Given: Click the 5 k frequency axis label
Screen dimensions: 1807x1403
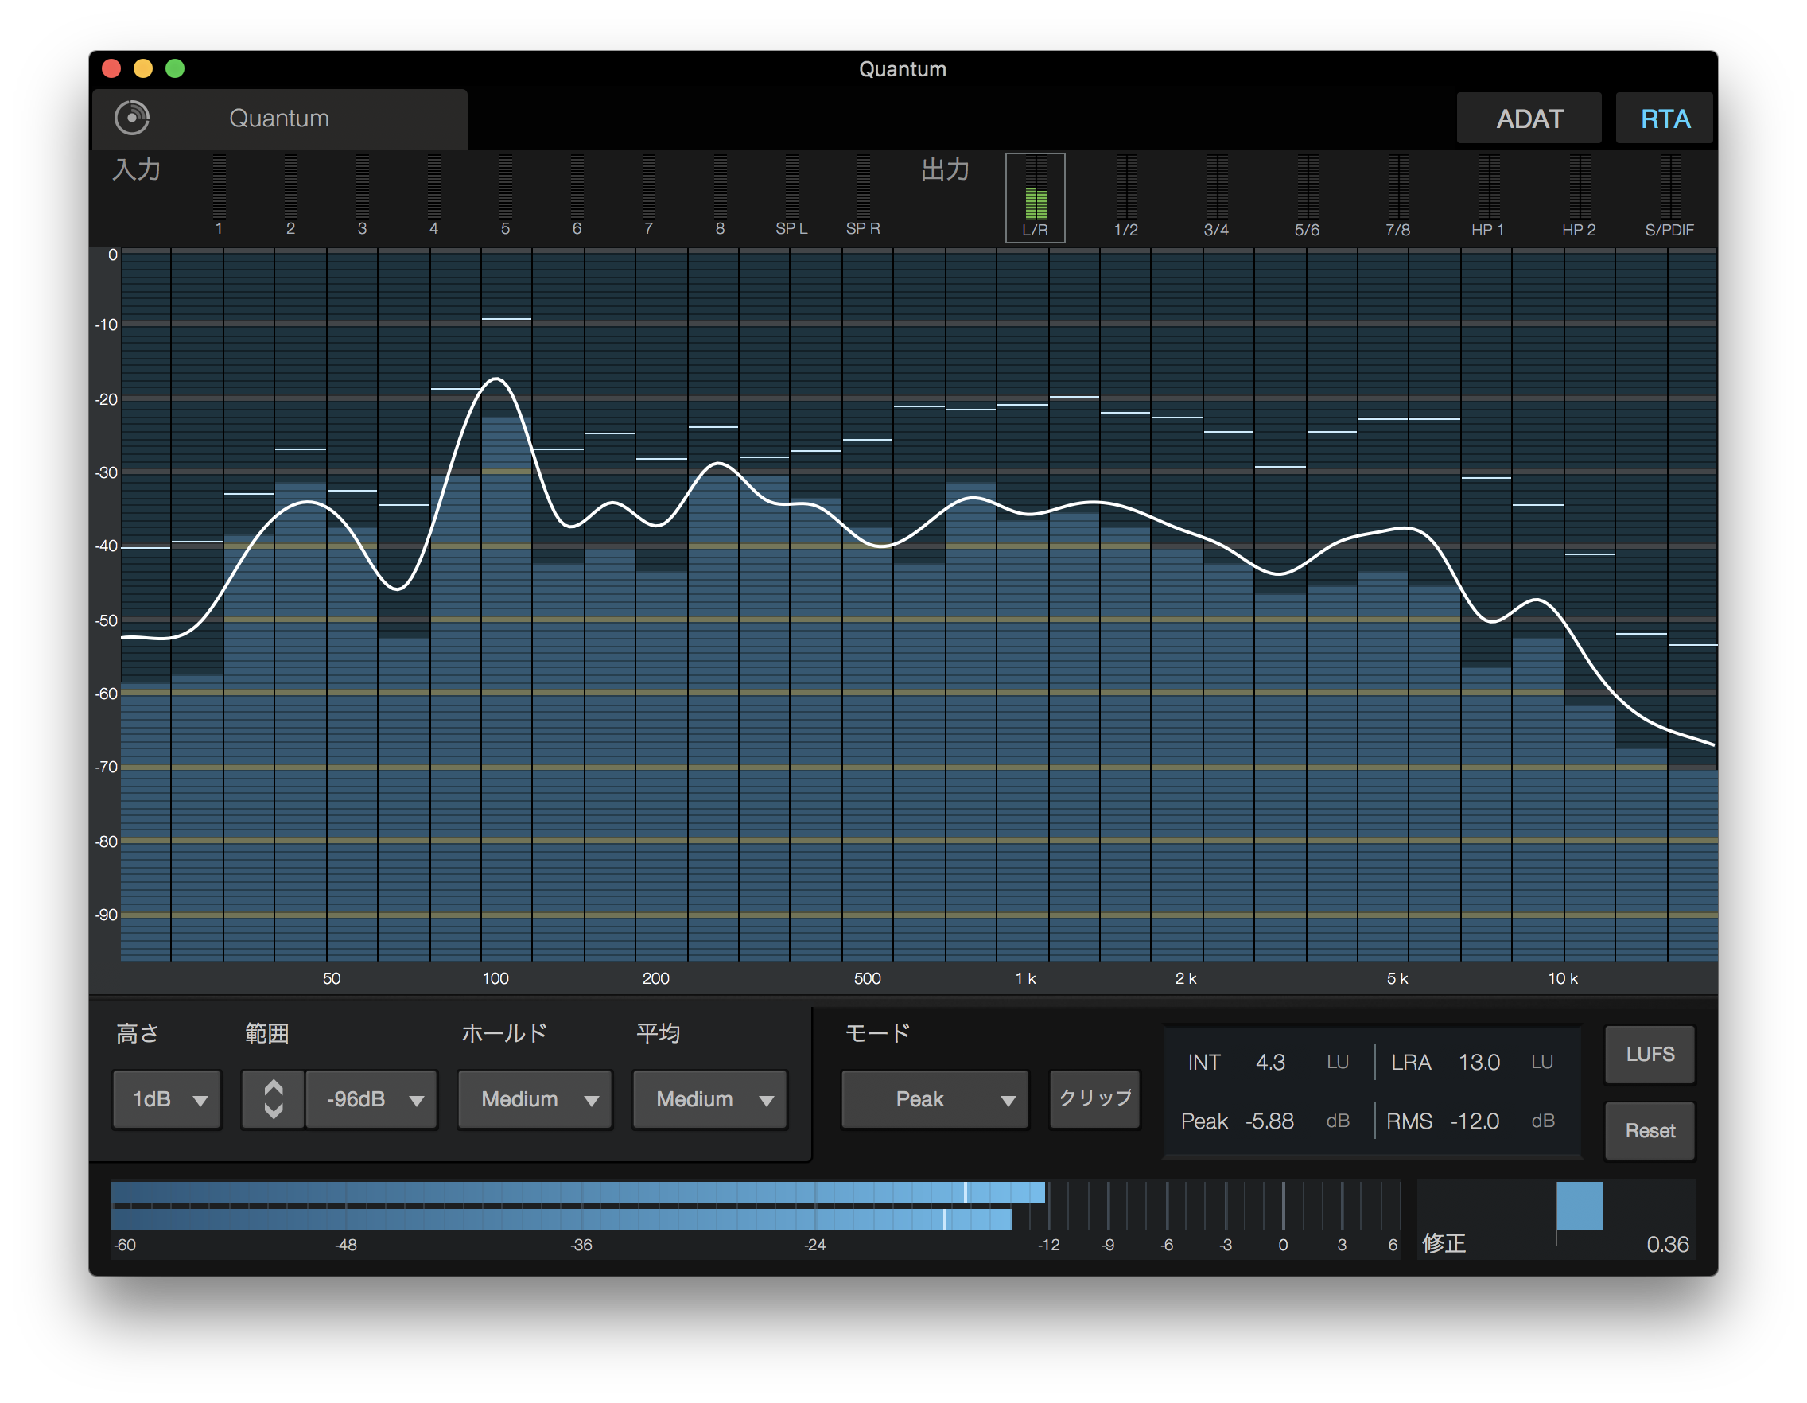Looking at the screenshot, I should pyautogui.click(x=1397, y=978).
